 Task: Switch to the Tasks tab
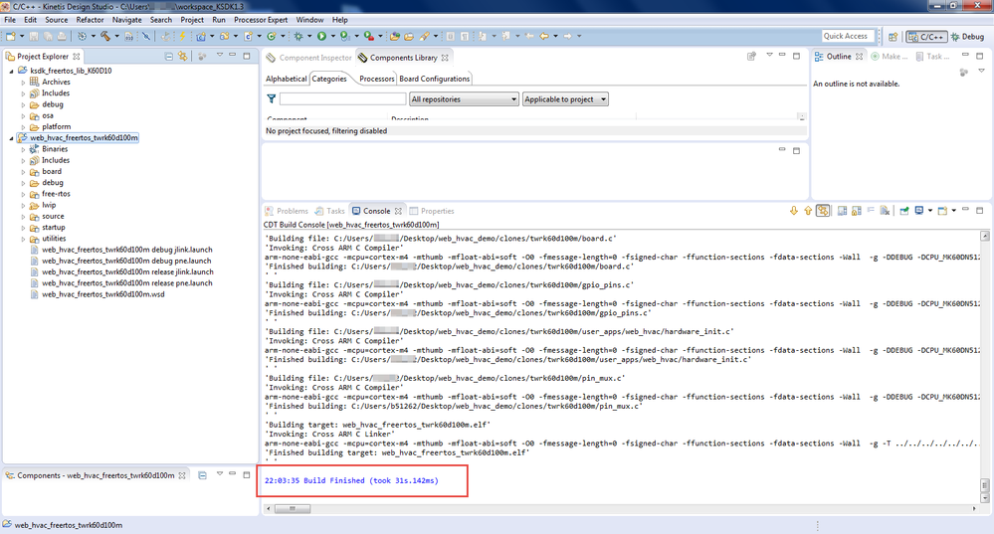(x=329, y=211)
